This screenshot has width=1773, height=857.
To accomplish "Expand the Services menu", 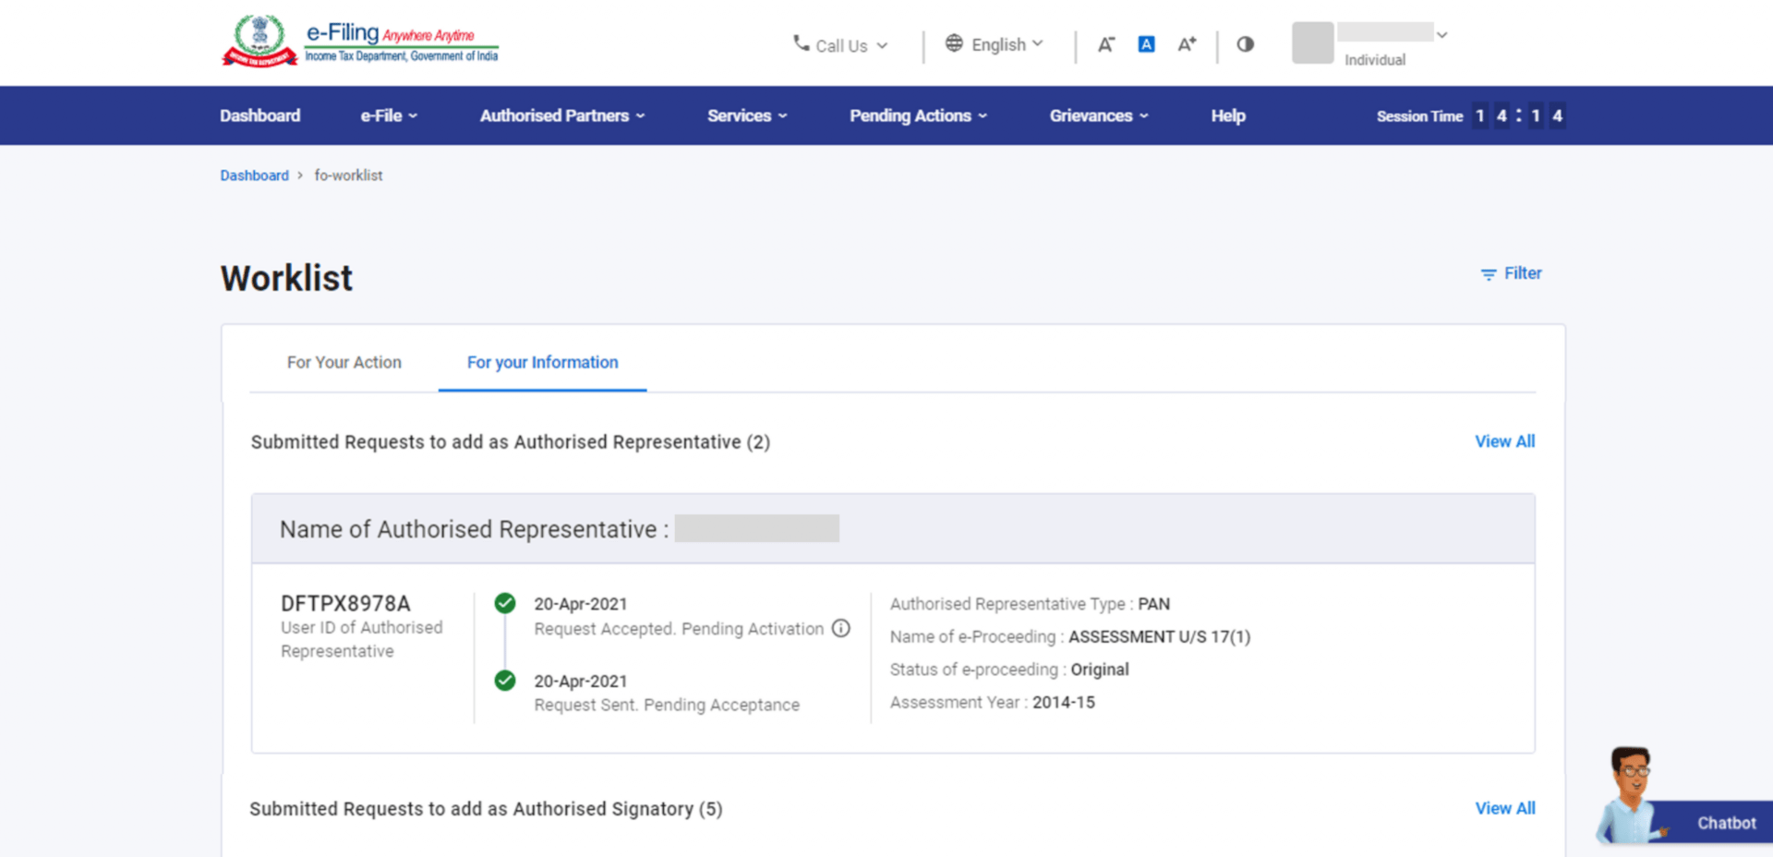I will [x=746, y=115].
